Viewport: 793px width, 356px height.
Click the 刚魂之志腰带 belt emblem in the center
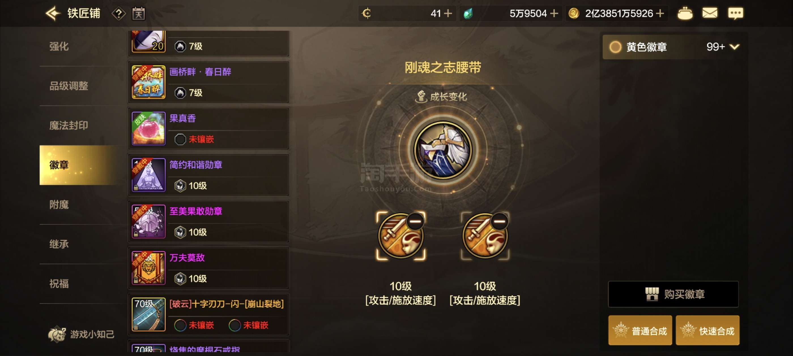coord(443,150)
